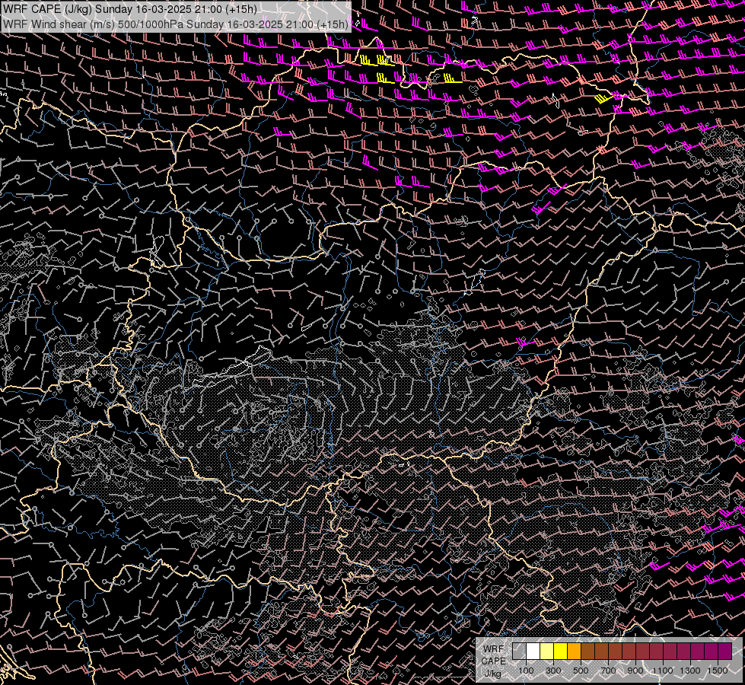Click the '500' legend value
Image resolution: width=745 pixels, height=685 pixels.
pos(581,671)
